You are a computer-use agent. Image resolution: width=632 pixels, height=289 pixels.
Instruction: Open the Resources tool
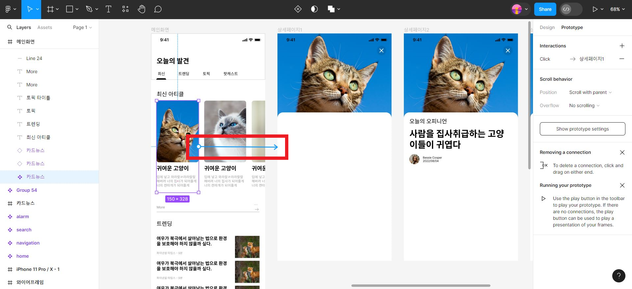pyautogui.click(x=125, y=9)
